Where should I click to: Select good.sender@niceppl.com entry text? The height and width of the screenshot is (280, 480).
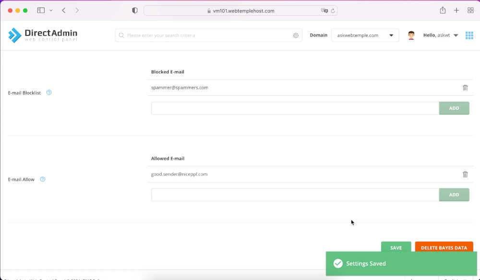point(180,174)
